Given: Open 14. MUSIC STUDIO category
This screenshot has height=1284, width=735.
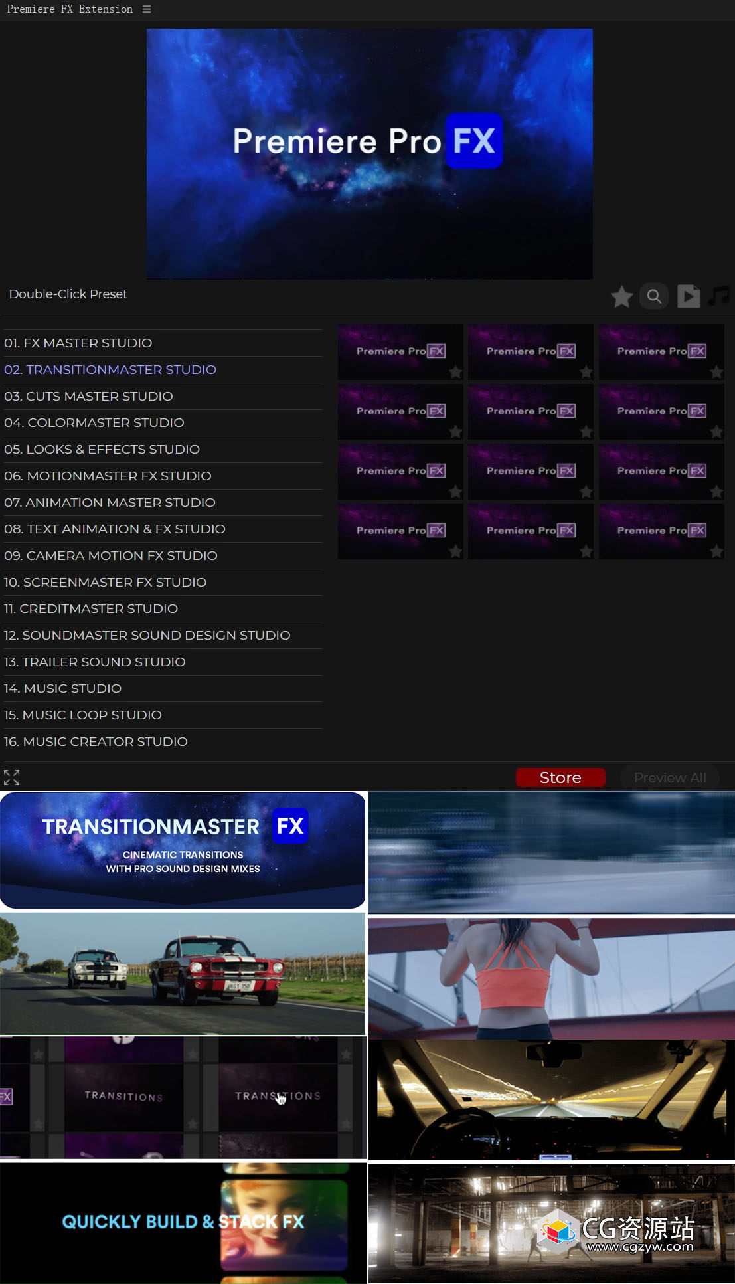Looking at the screenshot, I should pos(163,688).
